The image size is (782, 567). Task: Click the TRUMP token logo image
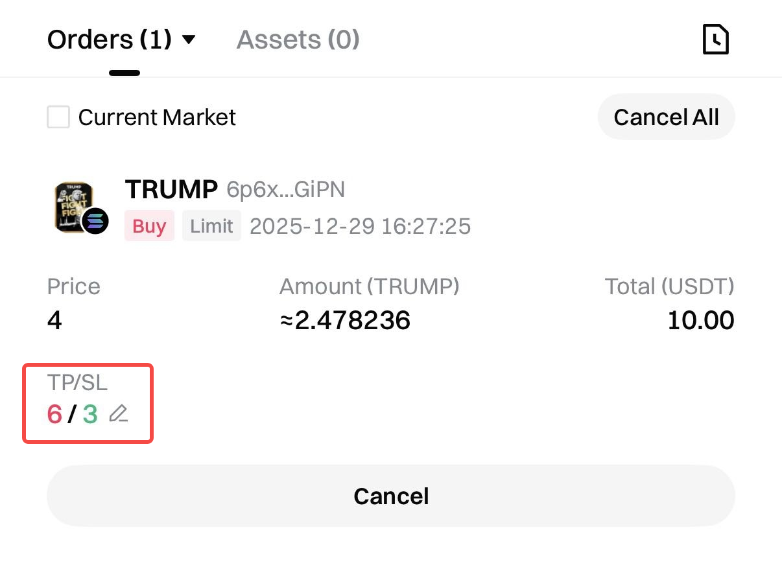pyautogui.click(x=73, y=205)
